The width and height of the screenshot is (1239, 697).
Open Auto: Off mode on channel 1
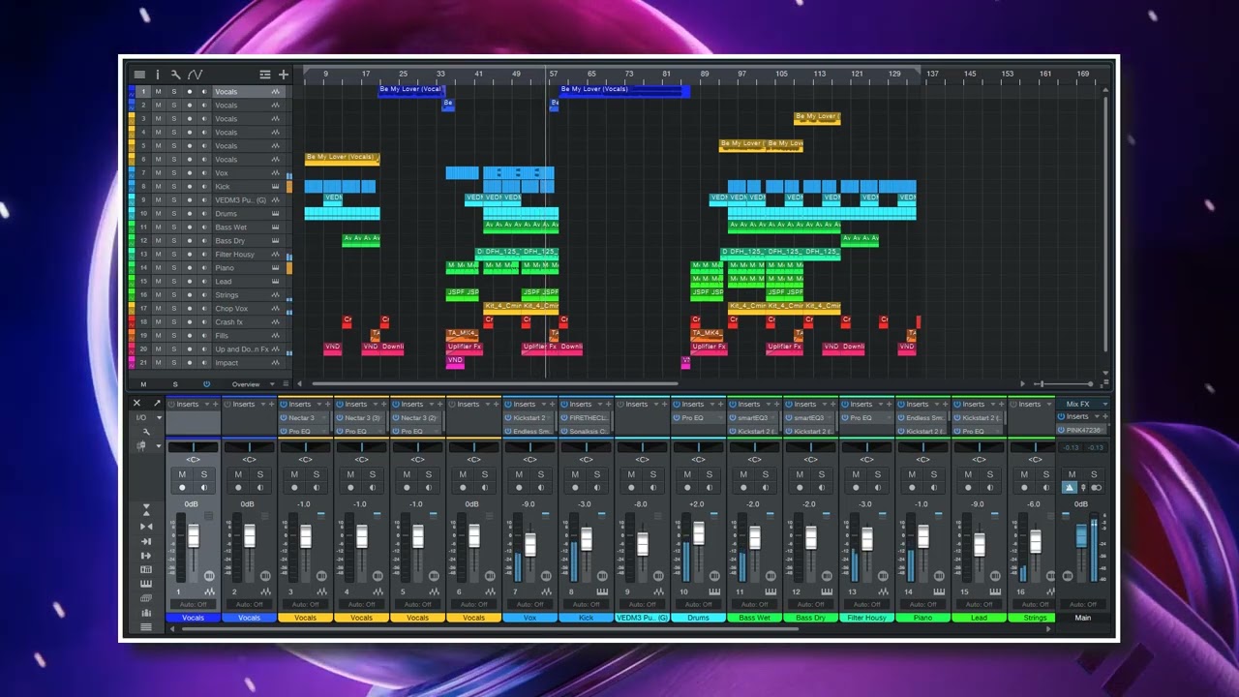[x=194, y=605]
